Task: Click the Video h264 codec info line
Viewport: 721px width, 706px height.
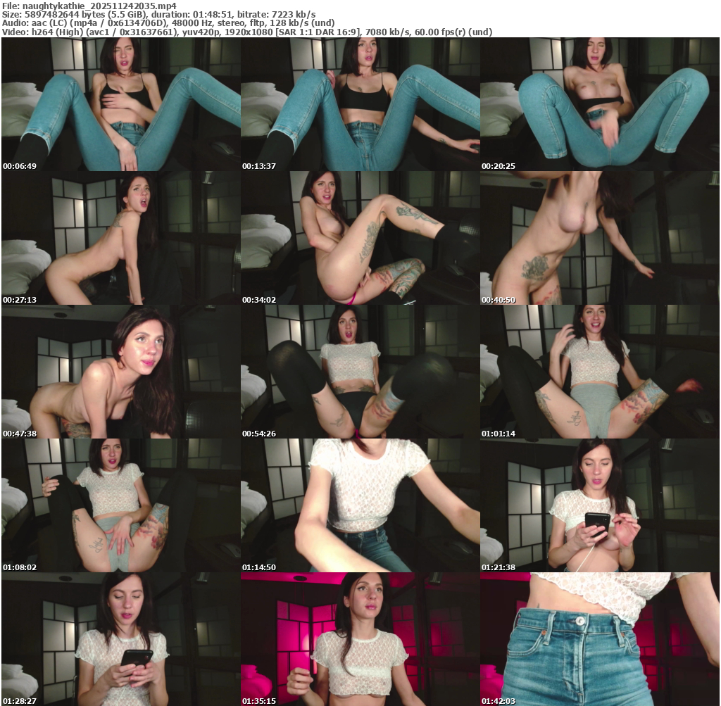Action: 246,32
